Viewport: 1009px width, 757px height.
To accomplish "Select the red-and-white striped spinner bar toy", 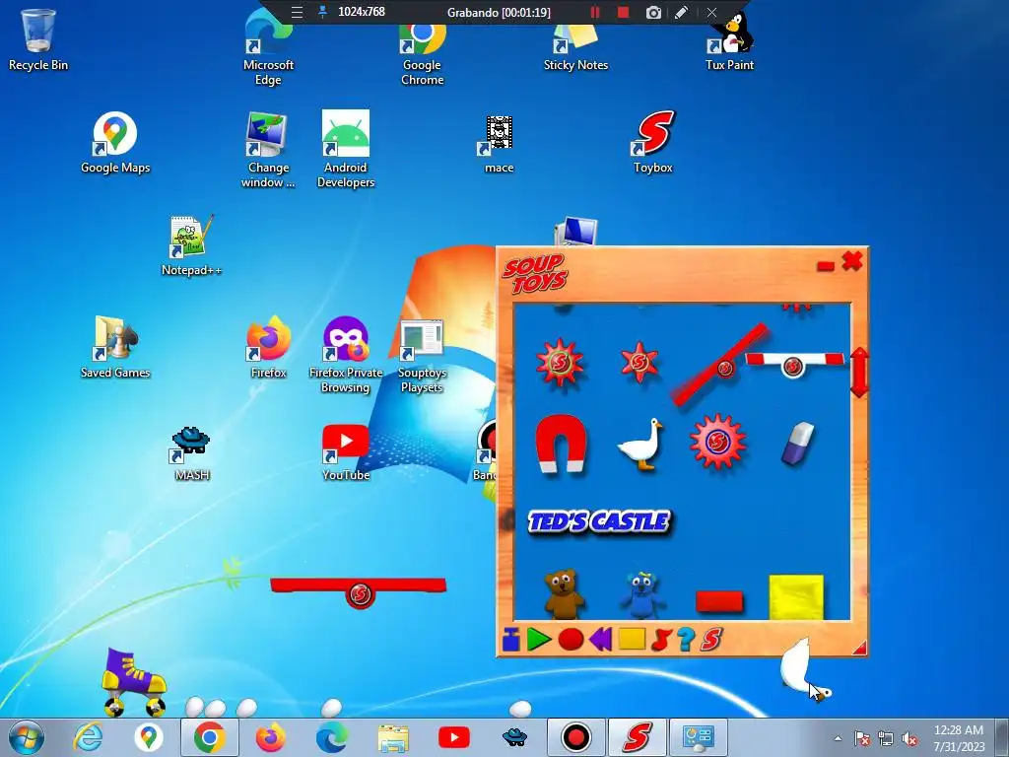I will coord(795,364).
